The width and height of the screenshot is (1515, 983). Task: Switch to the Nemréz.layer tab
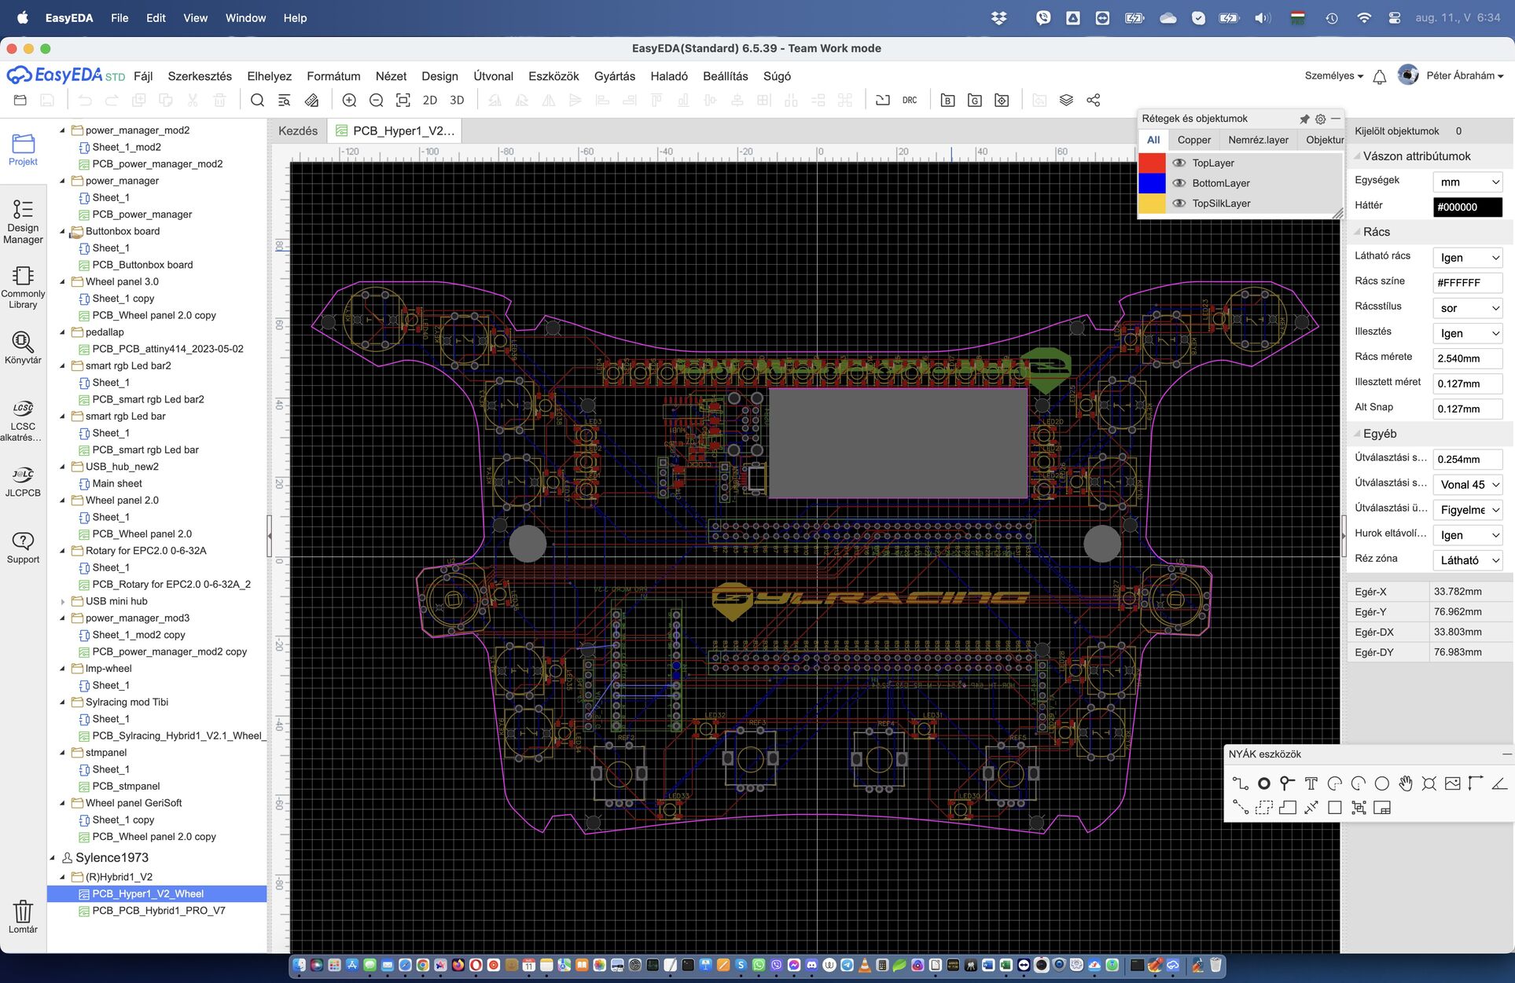1258,140
